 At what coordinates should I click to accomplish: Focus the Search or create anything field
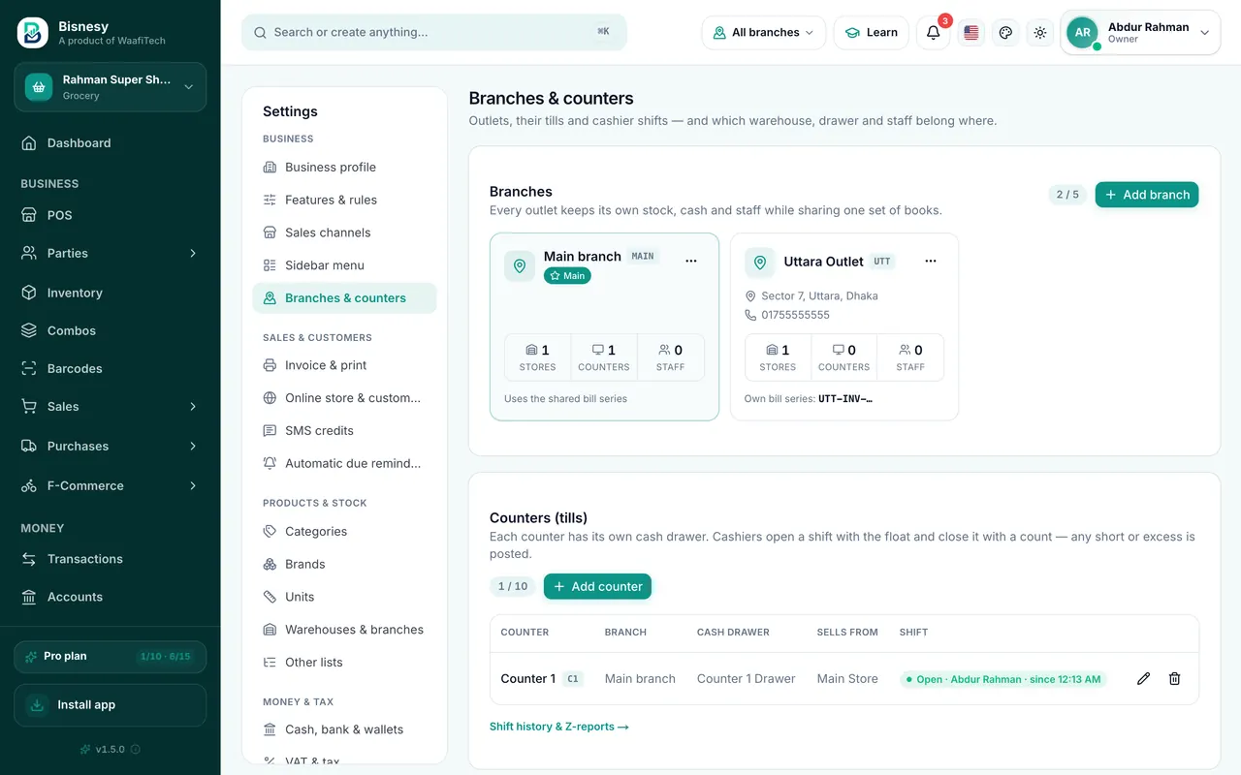point(434,32)
